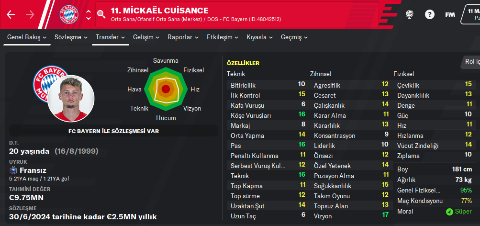Click the Rol button at right

(471, 61)
